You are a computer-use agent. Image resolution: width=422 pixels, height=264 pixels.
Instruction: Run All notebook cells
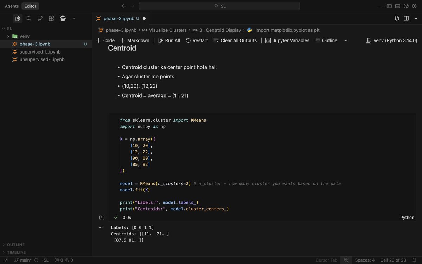[x=169, y=40]
